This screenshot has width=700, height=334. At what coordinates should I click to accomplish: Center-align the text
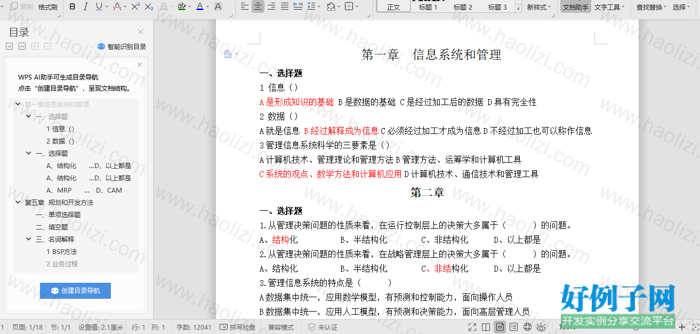point(258,7)
